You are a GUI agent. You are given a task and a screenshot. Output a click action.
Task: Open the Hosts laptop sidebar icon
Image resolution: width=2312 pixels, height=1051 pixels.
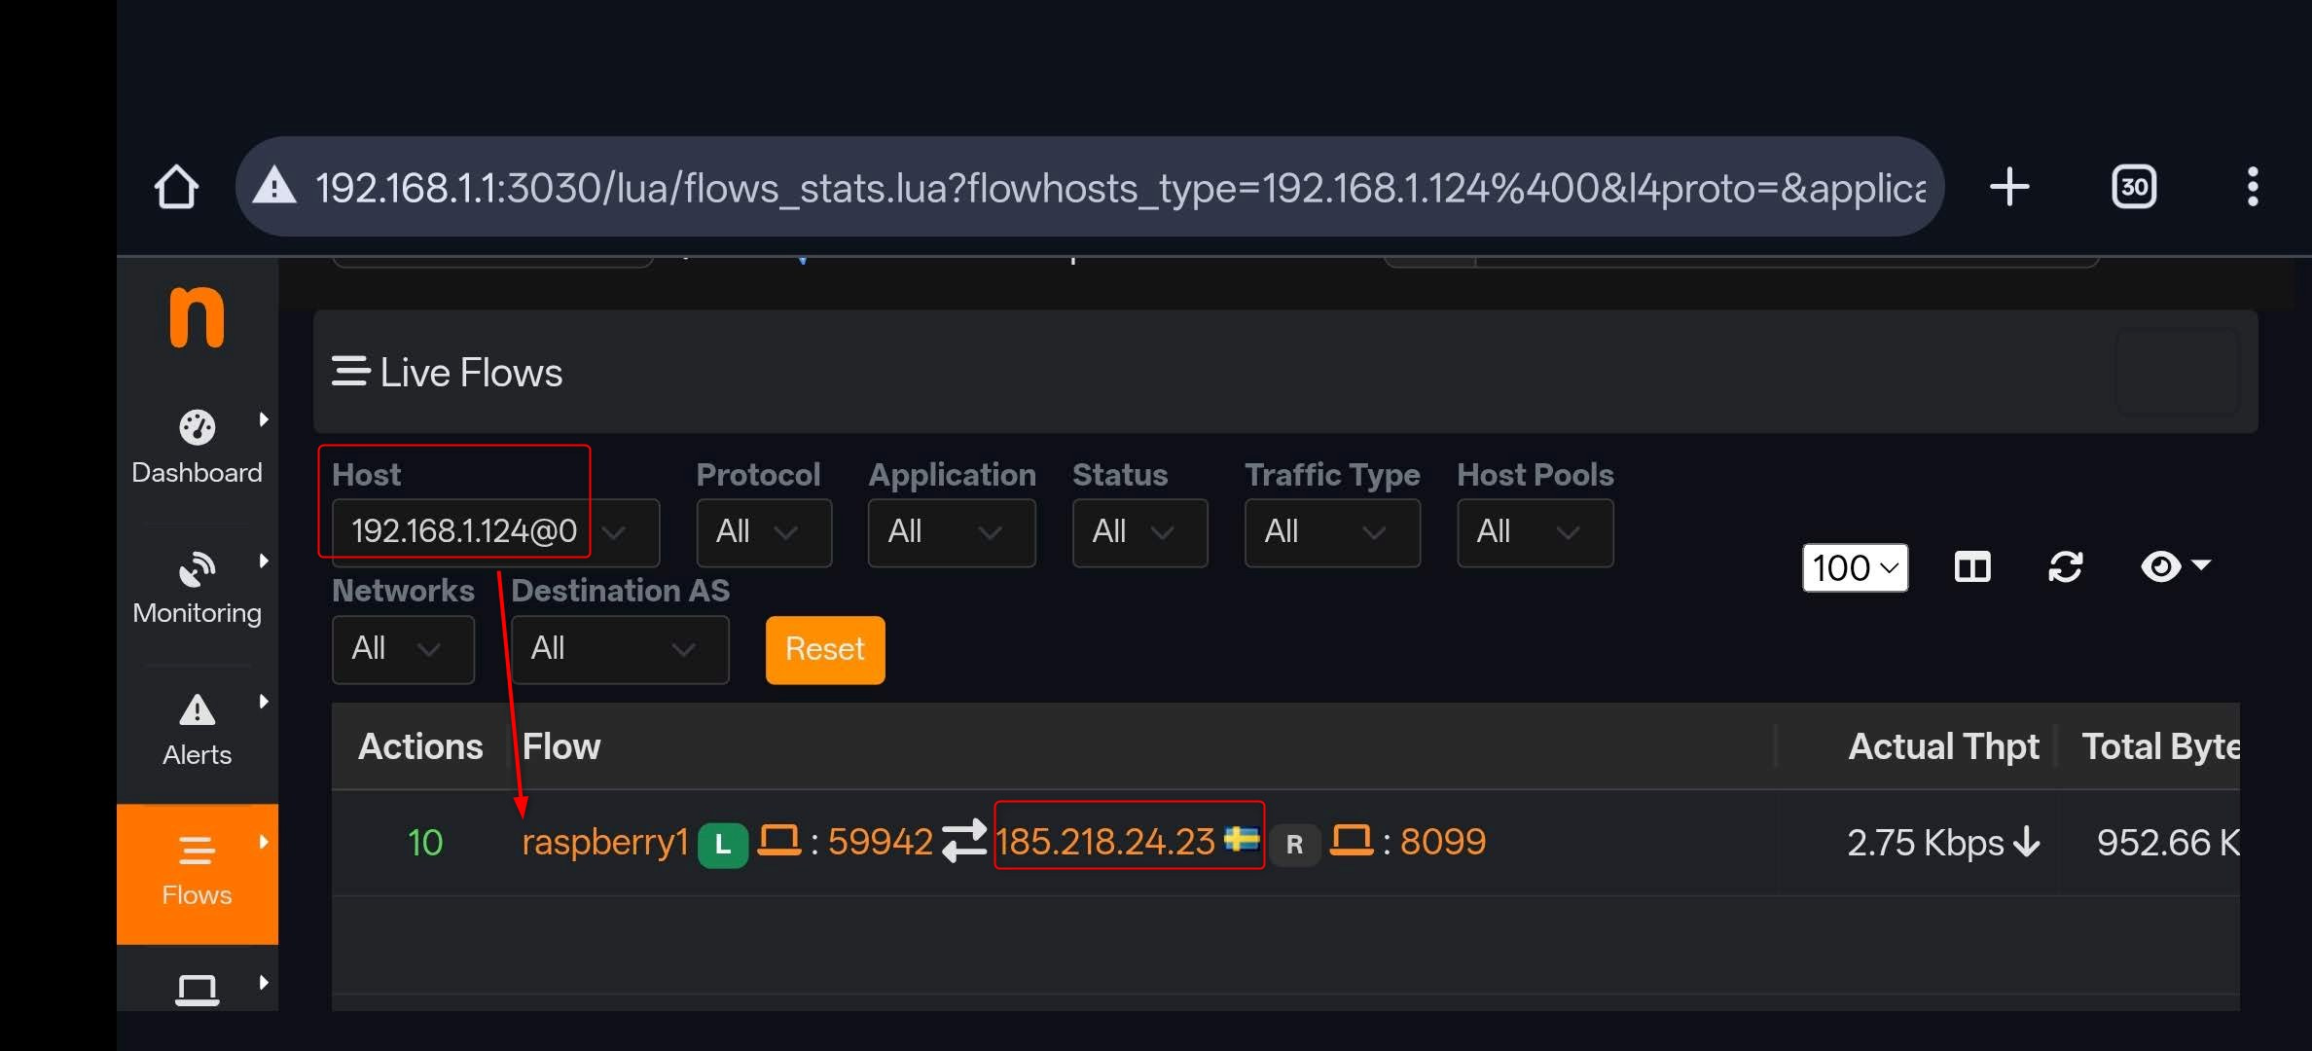tap(197, 990)
